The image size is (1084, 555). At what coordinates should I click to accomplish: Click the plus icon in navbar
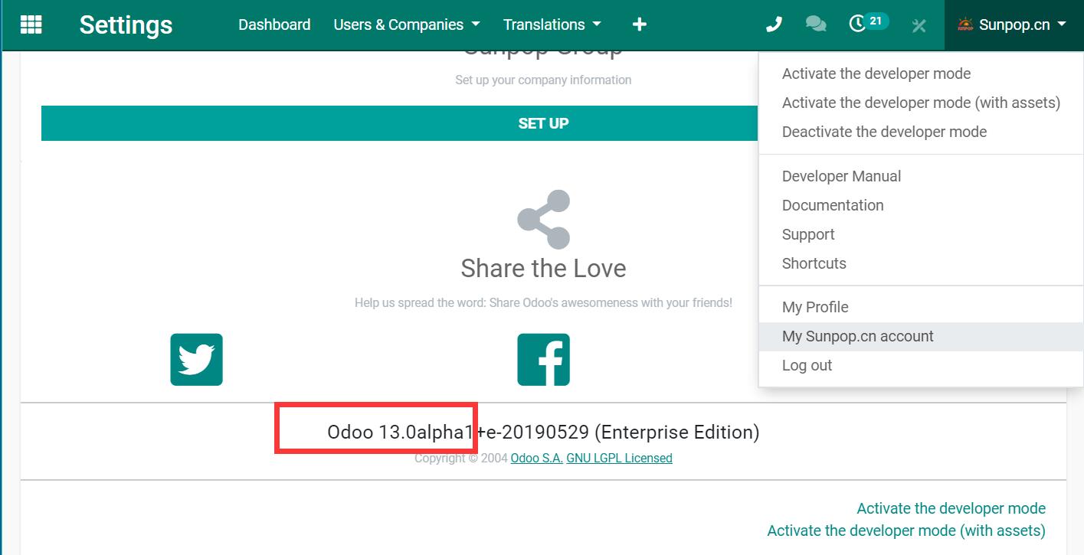coord(640,24)
